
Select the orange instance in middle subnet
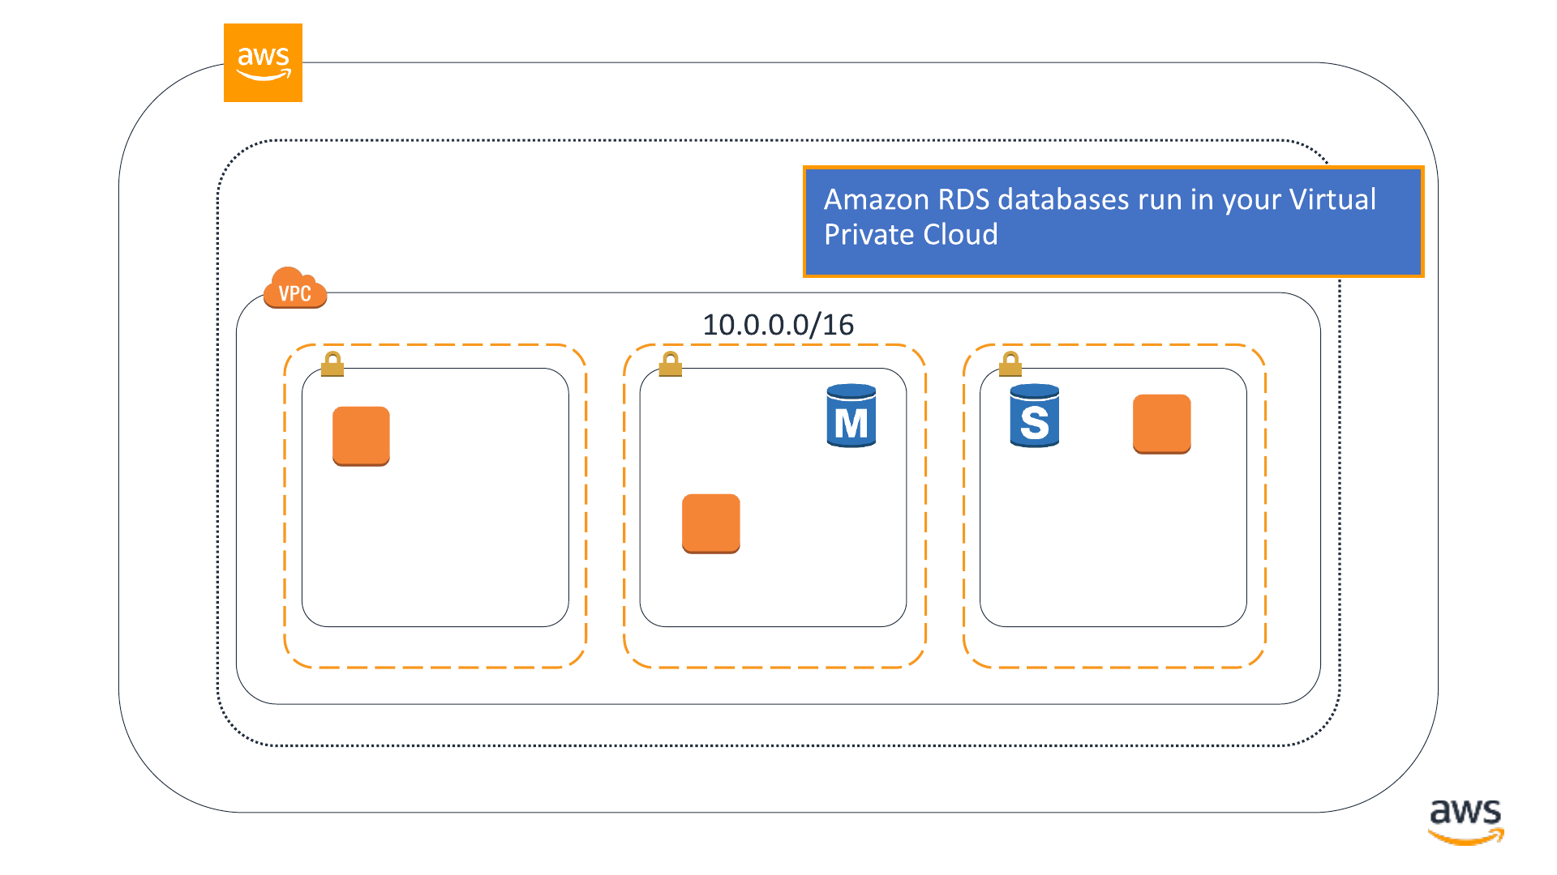point(711,523)
